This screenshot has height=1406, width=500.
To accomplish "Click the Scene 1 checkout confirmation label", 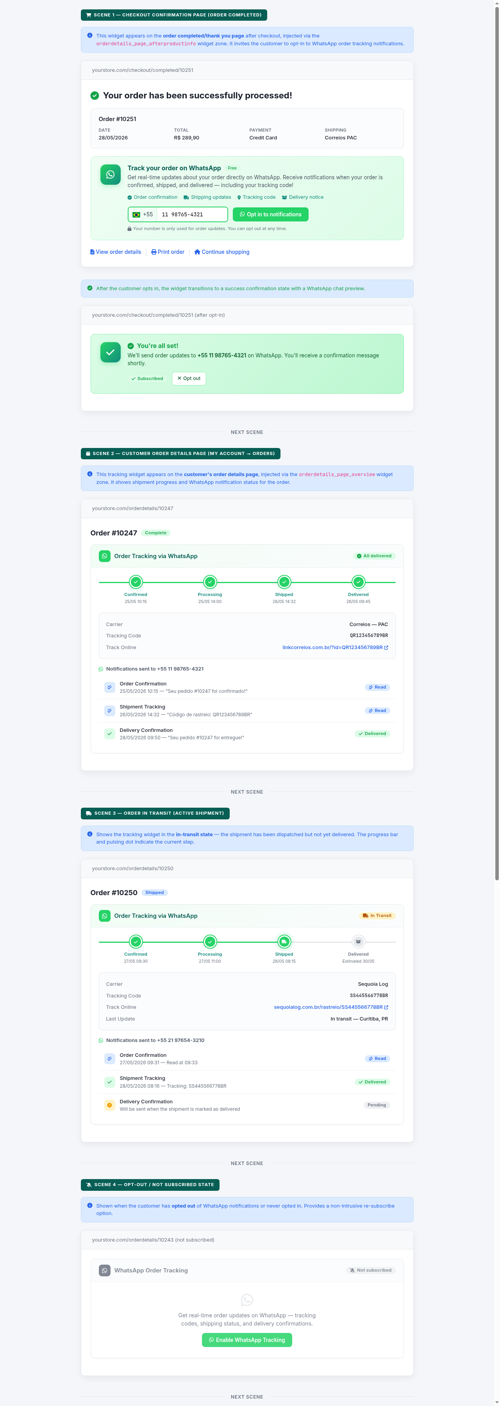I will [x=174, y=15].
